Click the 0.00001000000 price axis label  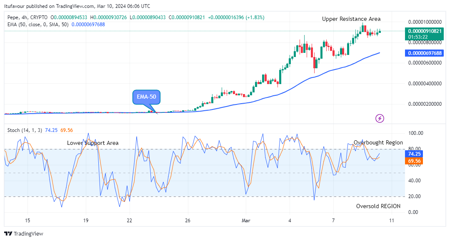425,22
